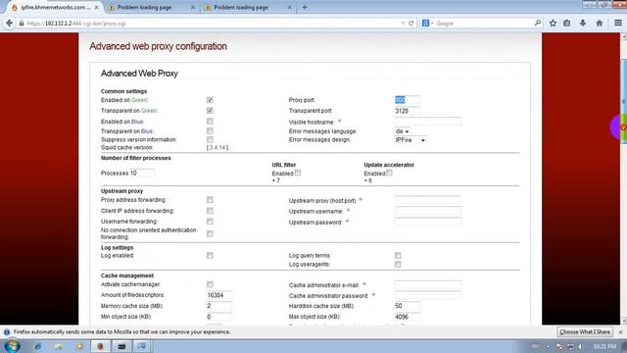This screenshot has height=353, width=627.
Task: Check Log useragents
Action: (398, 264)
